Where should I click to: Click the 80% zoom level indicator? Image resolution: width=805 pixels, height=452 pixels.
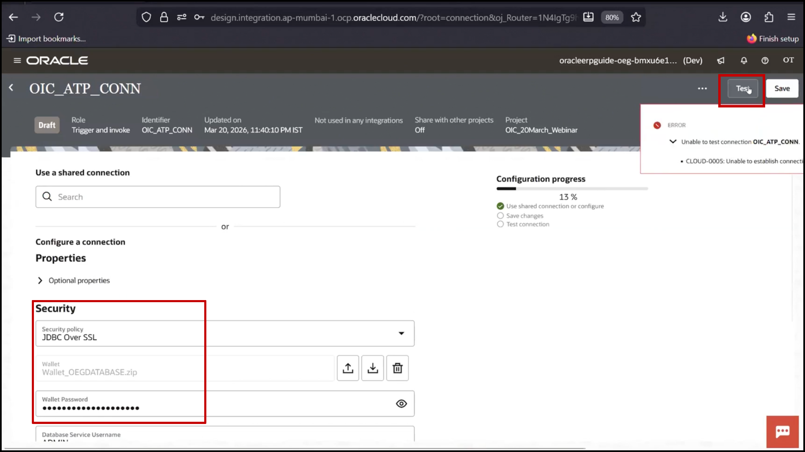612,17
